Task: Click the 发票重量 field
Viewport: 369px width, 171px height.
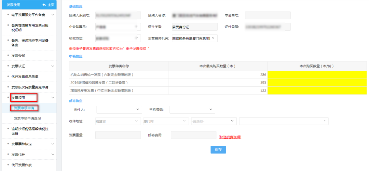Action: tap(118, 135)
